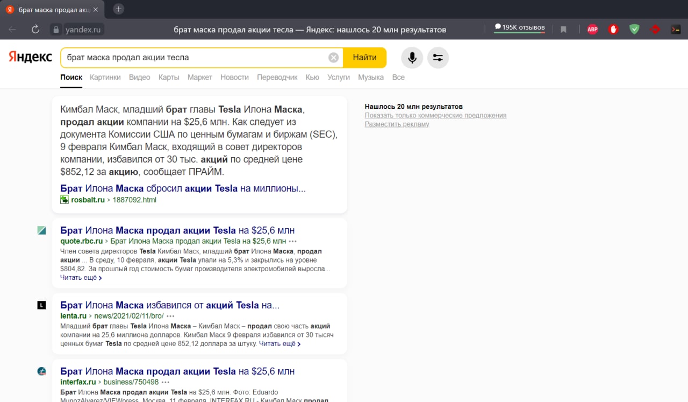Open the Карты tab

click(x=169, y=77)
